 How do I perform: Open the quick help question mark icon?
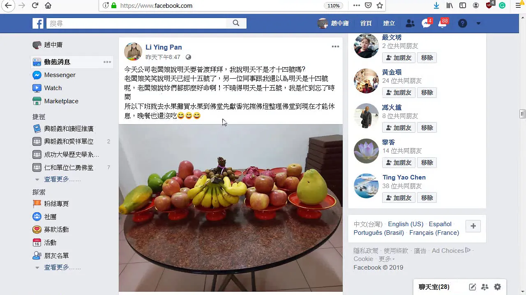pyautogui.click(x=463, y=23)
